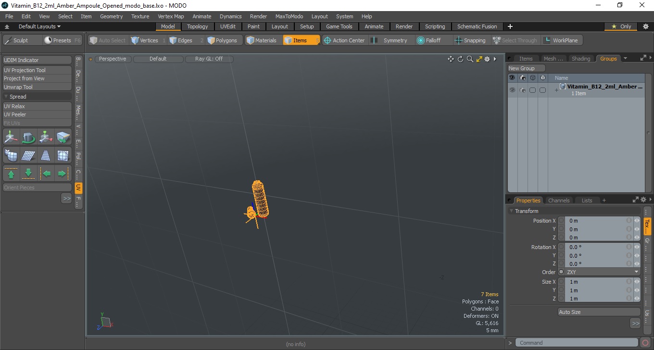Switch to the UVEdit layout tab
654x350 pixels.
(227, 26)
